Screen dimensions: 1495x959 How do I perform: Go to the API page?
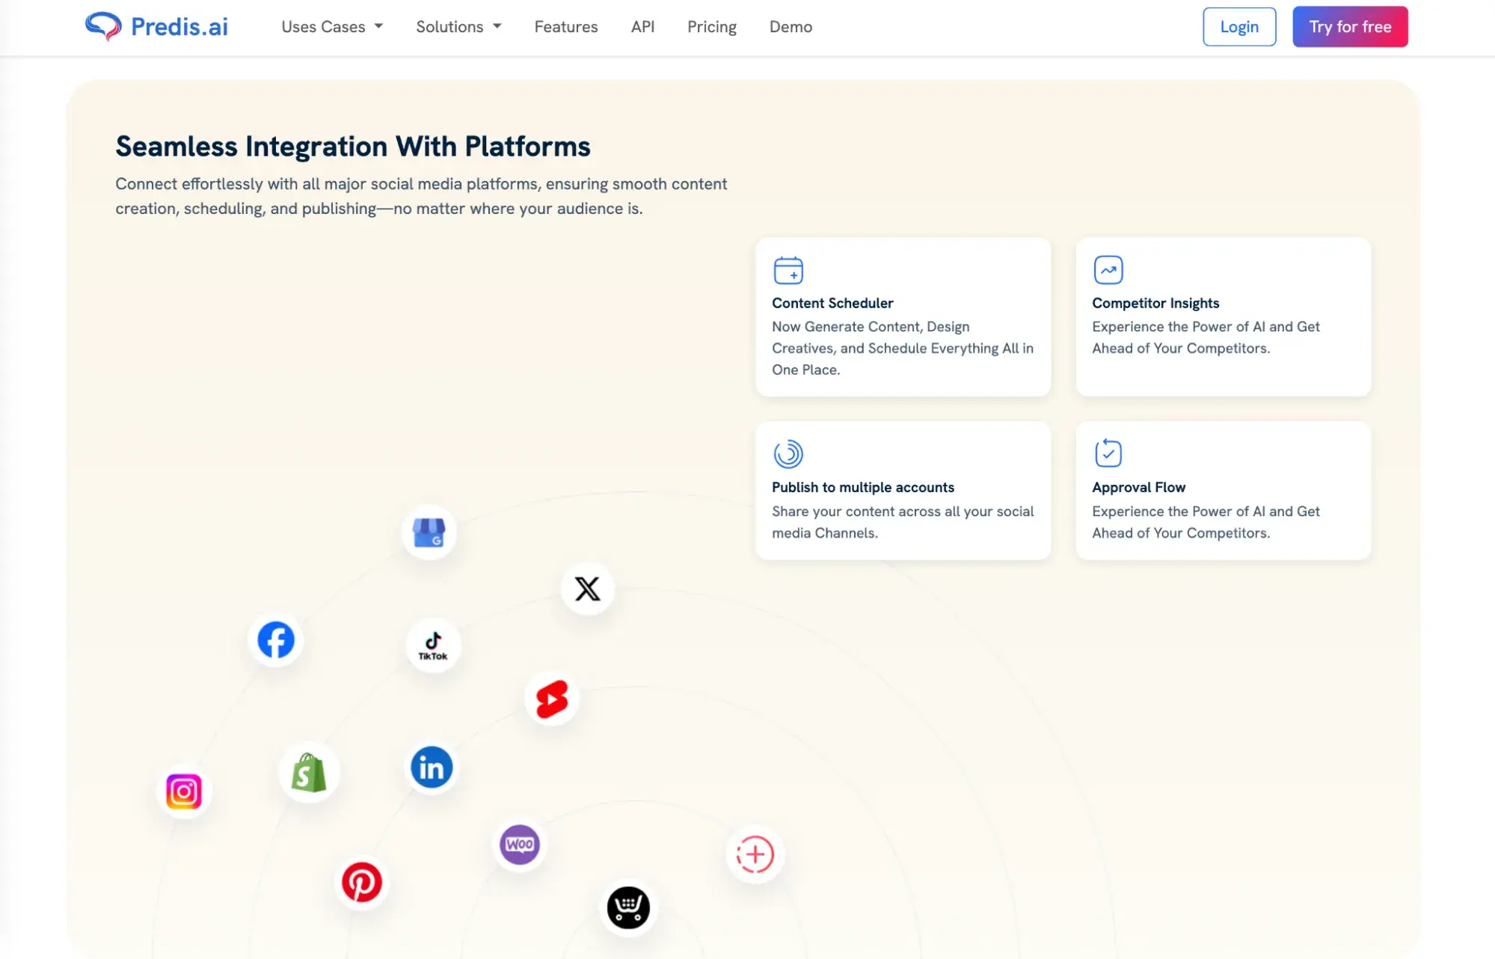(x=642, y=27)
